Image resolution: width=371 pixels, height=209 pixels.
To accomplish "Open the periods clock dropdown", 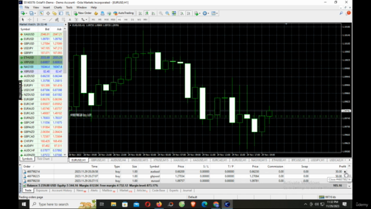I will pyautogui.click(x=208, y=13).
